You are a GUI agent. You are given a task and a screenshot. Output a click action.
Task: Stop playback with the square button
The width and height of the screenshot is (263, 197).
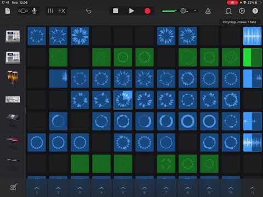pyautogui.click(x=116, y=11)
